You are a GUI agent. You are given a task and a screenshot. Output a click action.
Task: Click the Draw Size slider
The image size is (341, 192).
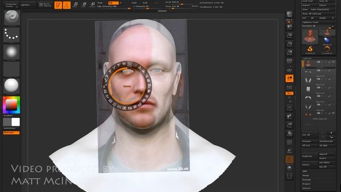[182, 7]
